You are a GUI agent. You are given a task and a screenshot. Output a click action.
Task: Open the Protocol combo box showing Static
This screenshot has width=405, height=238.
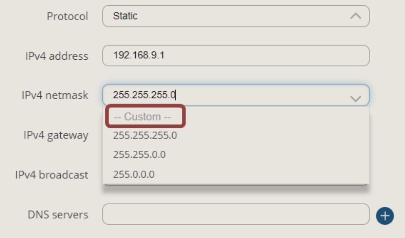click(x=236, y=16)
